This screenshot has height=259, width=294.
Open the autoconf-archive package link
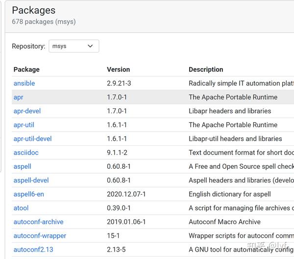point(38,222)
